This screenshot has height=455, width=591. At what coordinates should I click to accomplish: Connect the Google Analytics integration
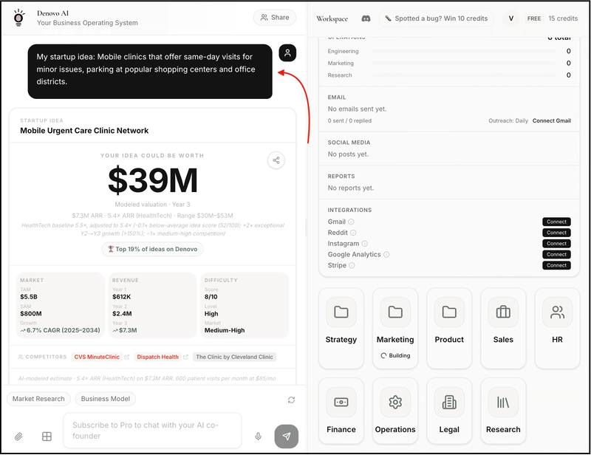point(556,254)
